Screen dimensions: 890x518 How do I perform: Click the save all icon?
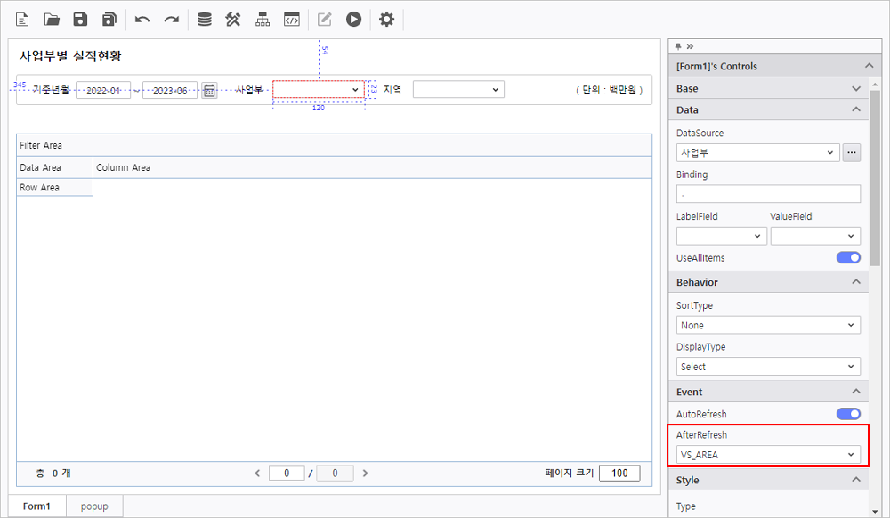(109, 20)
